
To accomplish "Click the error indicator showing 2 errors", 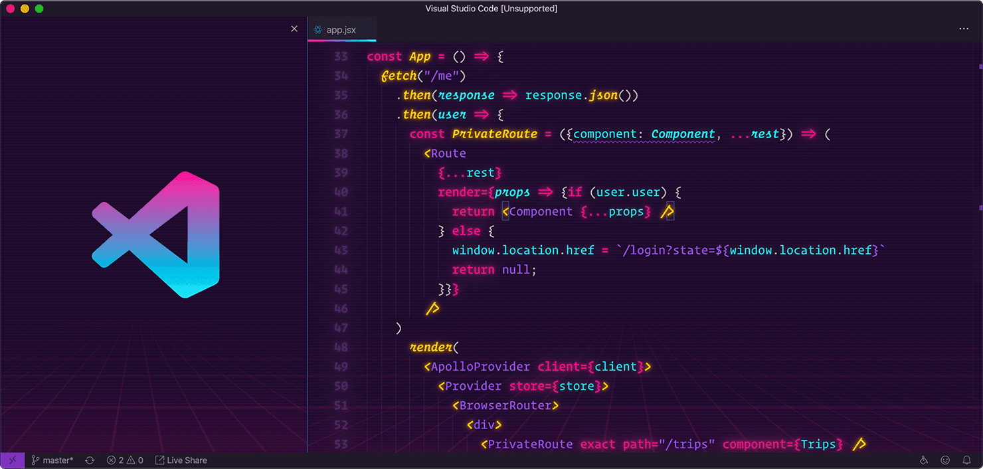I will pos(117,460).
